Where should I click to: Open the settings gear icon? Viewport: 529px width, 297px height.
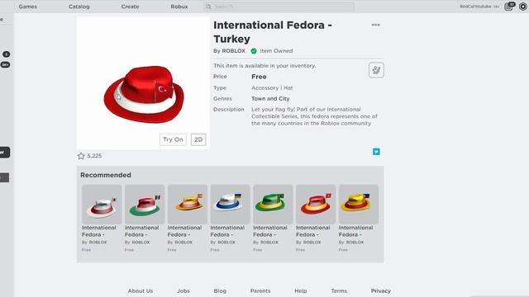(523, 7)
